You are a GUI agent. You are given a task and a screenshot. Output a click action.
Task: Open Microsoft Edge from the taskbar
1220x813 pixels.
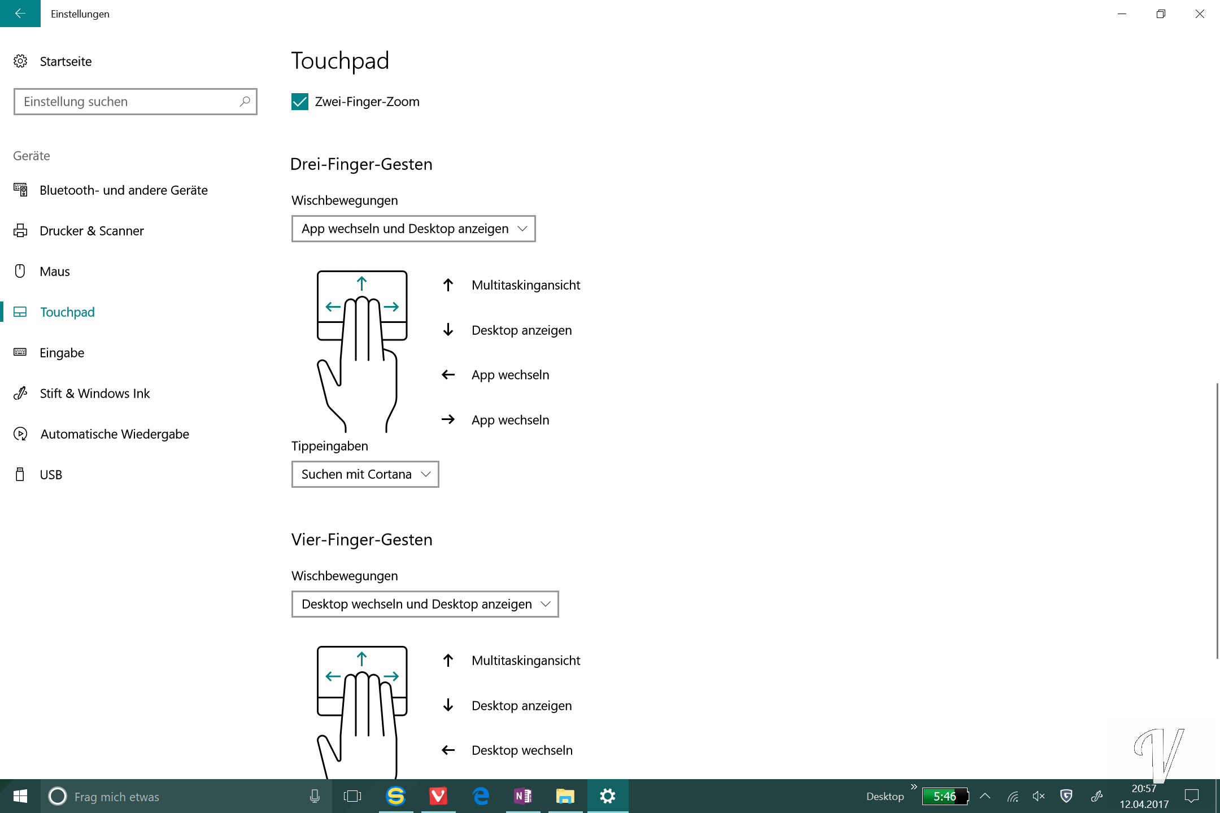pyautogui.click(x=481, y=796)
